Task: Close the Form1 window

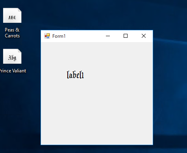Action: click(144, 36)
